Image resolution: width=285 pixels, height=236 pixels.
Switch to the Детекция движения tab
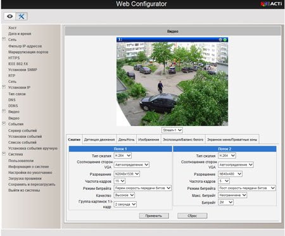(x=99, y=140)
